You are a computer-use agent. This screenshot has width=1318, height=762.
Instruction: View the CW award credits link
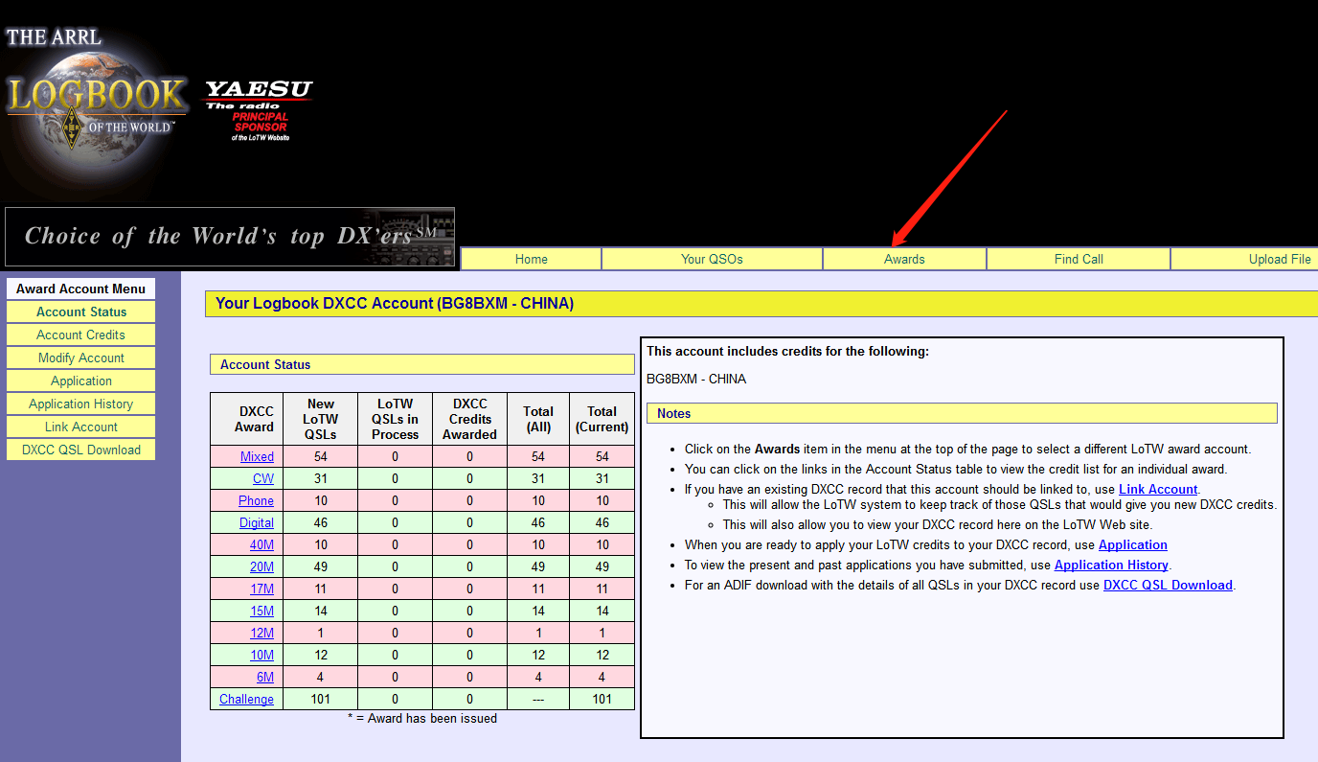pyautogui.click(x=263, y=479)
